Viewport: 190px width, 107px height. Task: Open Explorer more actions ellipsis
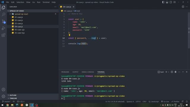tap(55, 7)
